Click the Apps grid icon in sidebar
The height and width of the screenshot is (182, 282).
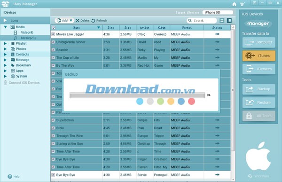coord(13,71)
